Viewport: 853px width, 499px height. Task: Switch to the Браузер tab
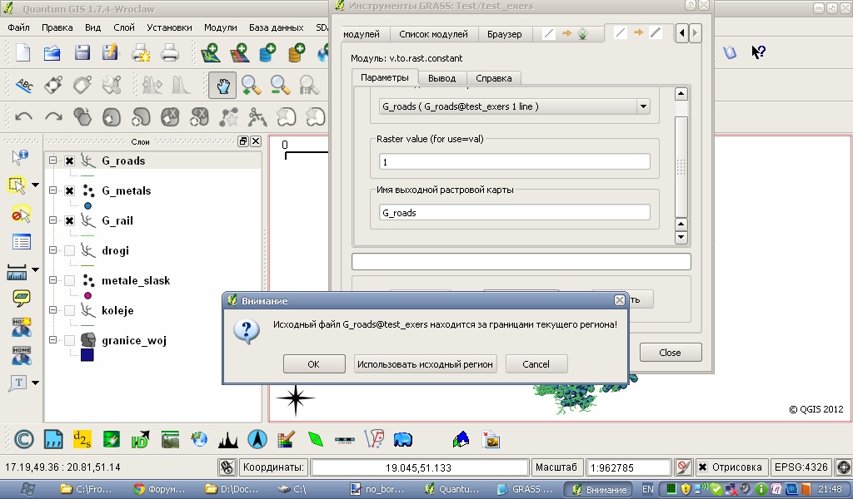pos(504,34)
